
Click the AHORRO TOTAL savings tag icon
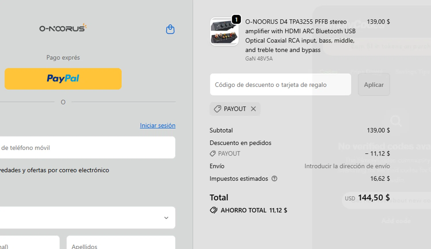click(x=213, y=210)
